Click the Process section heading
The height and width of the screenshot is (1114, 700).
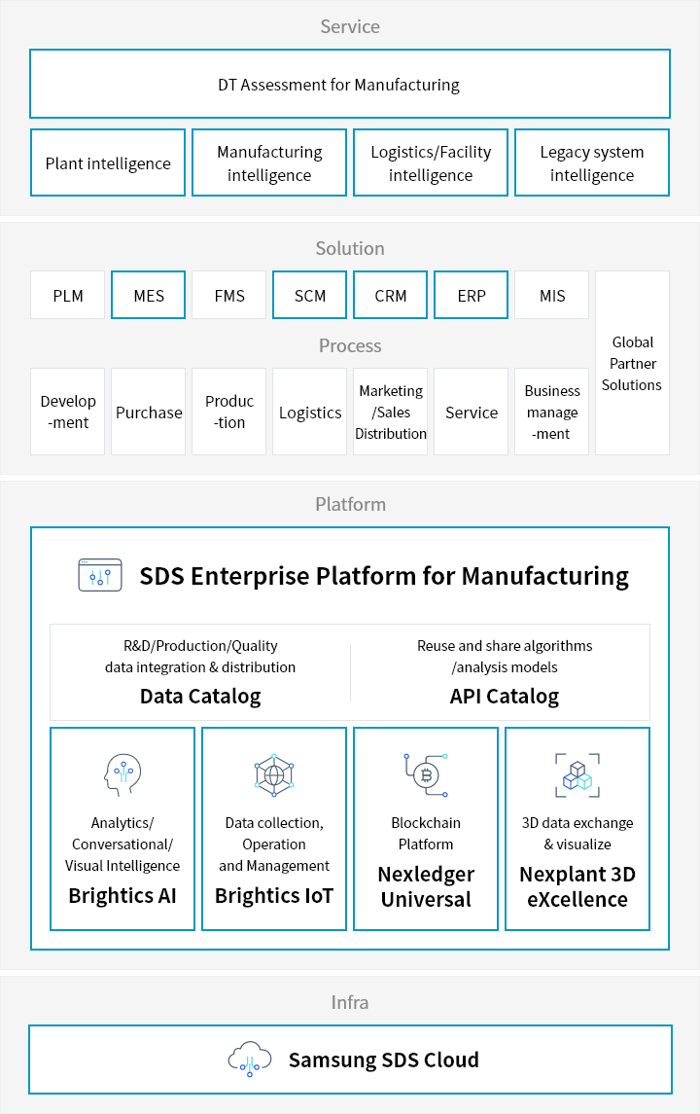tap(350, 345)
